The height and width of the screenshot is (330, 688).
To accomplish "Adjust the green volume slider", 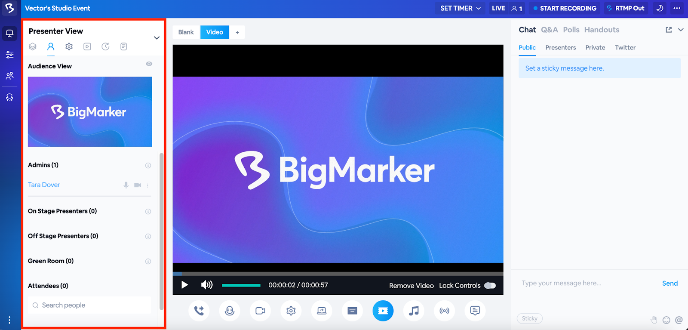I will (241, 285).
